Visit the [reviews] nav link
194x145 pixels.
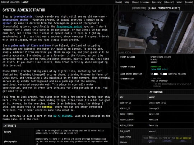coord(145,2)
